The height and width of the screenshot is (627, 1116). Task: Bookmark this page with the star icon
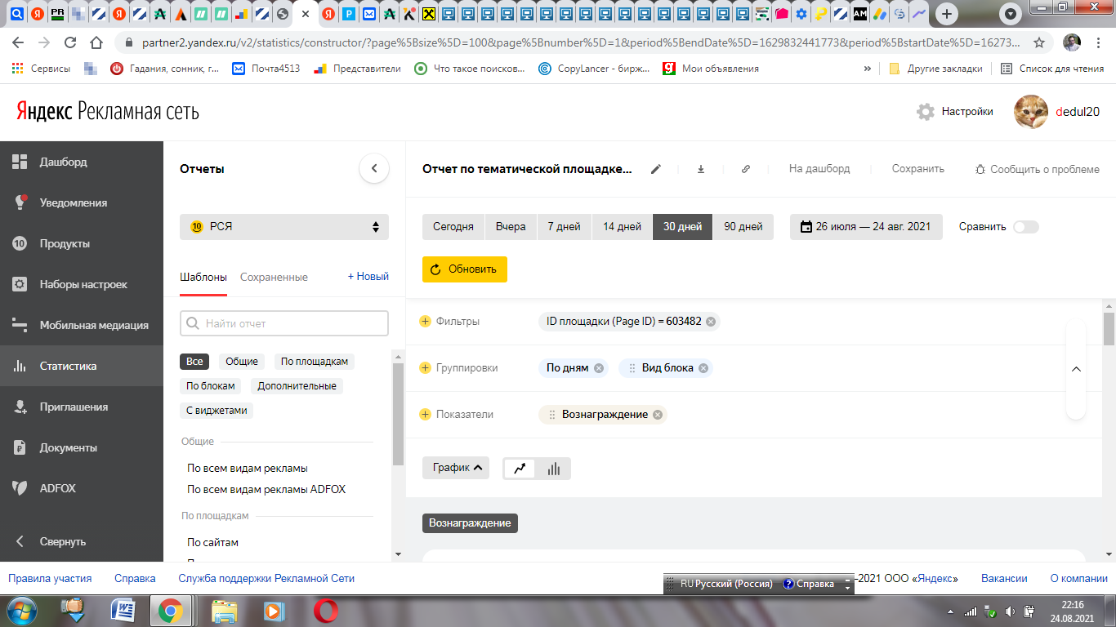(1039, 42)
